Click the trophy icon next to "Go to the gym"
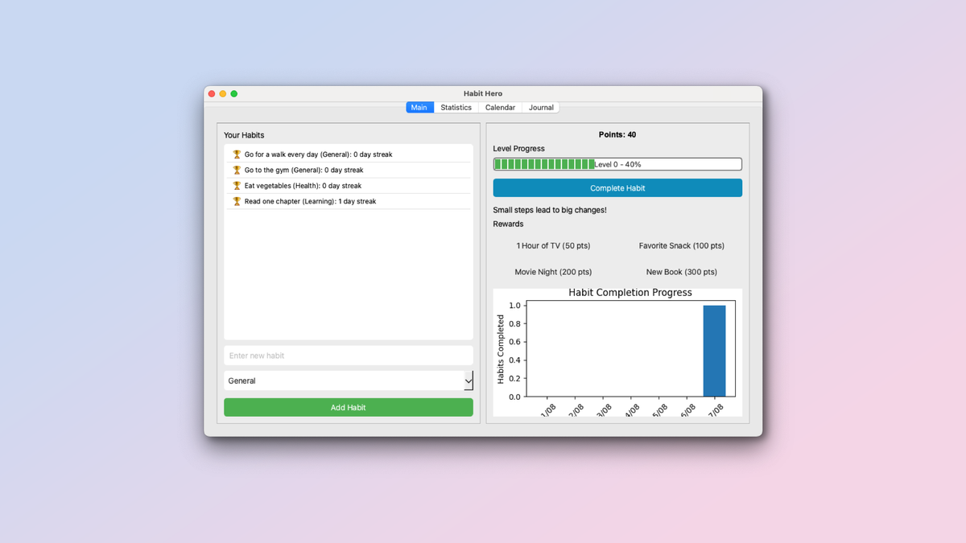This screenshot has height=543, width=966. point(236,170)
